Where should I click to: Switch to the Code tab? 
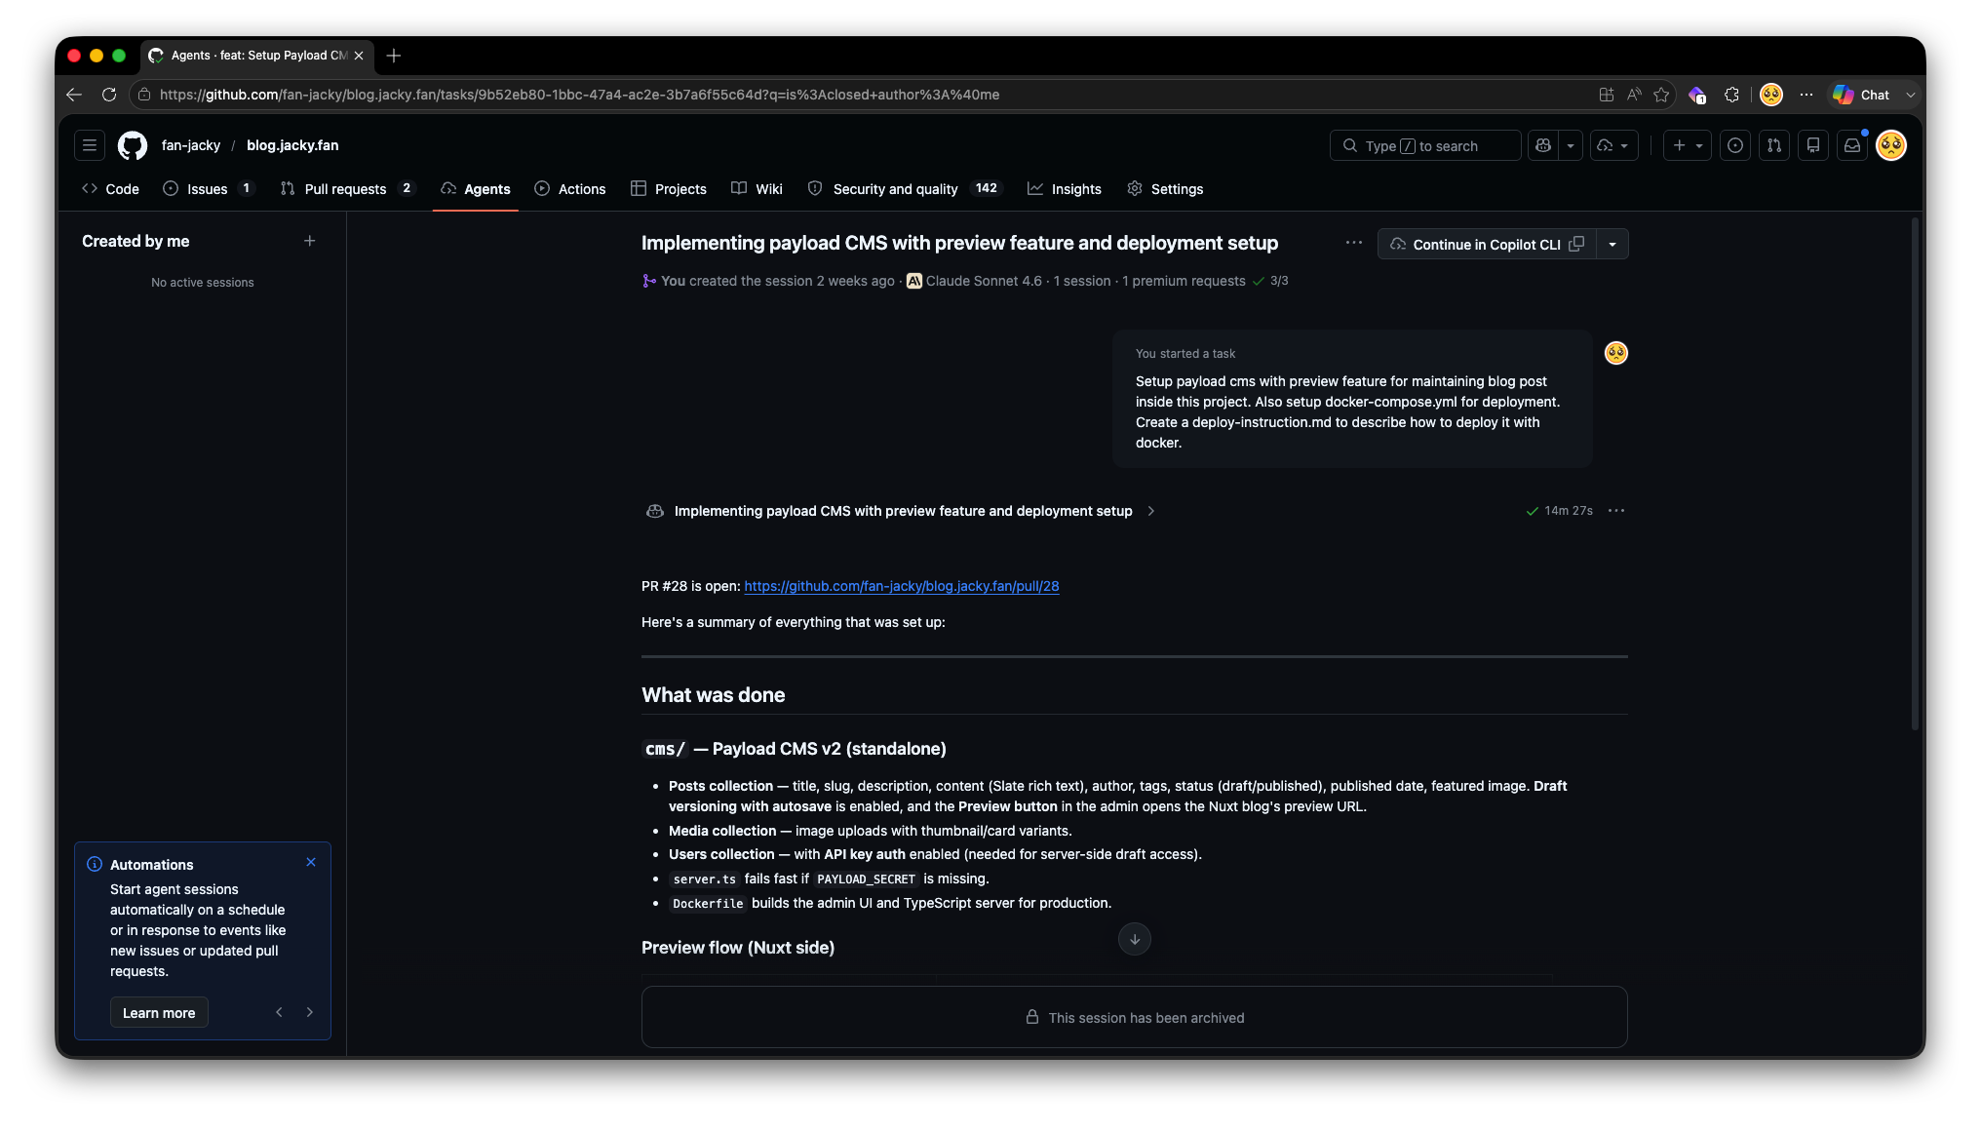click(110, 189)
